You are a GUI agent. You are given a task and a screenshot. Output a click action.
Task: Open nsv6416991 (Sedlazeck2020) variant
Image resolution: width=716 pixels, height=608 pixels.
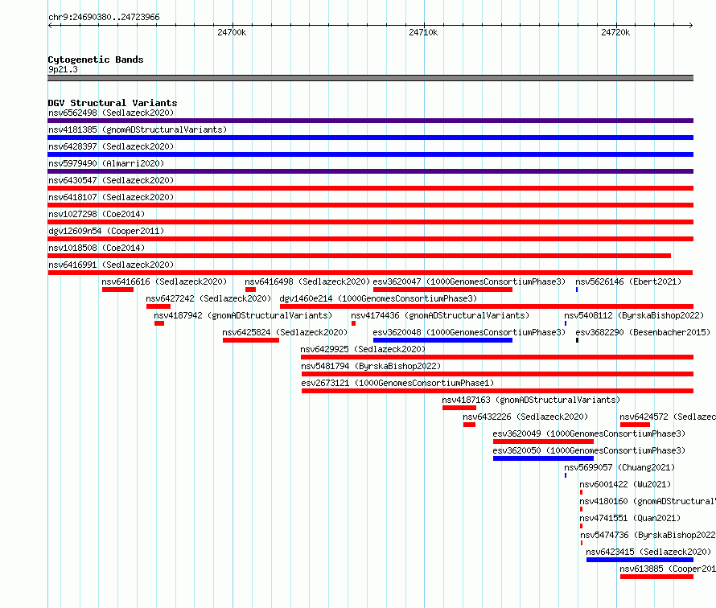pyautogui.click(x=111, y=265)
